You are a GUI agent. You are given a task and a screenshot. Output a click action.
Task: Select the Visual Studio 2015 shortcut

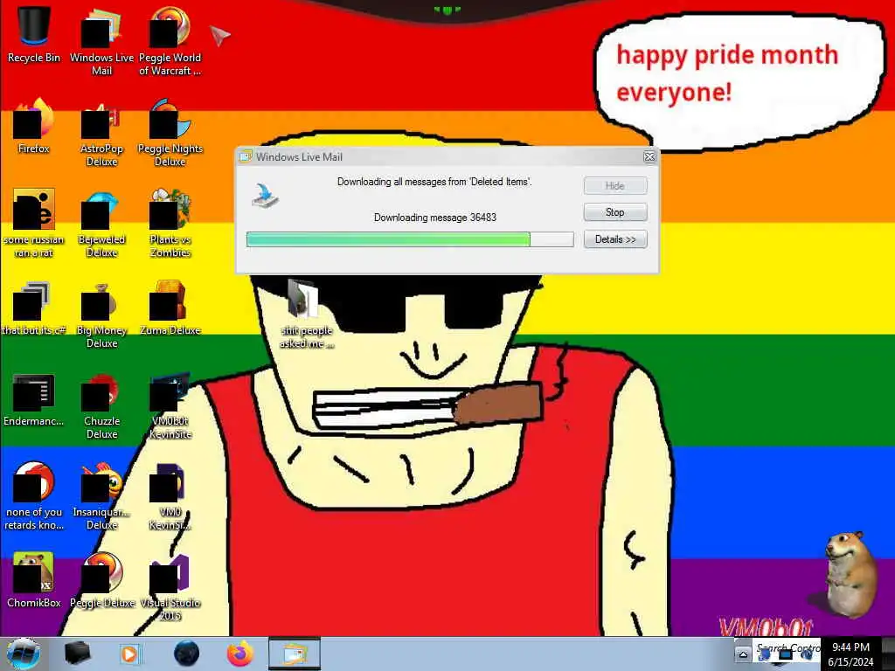click(170, 586)
